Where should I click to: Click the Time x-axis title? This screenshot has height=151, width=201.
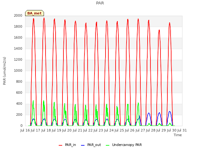(178, 135)
